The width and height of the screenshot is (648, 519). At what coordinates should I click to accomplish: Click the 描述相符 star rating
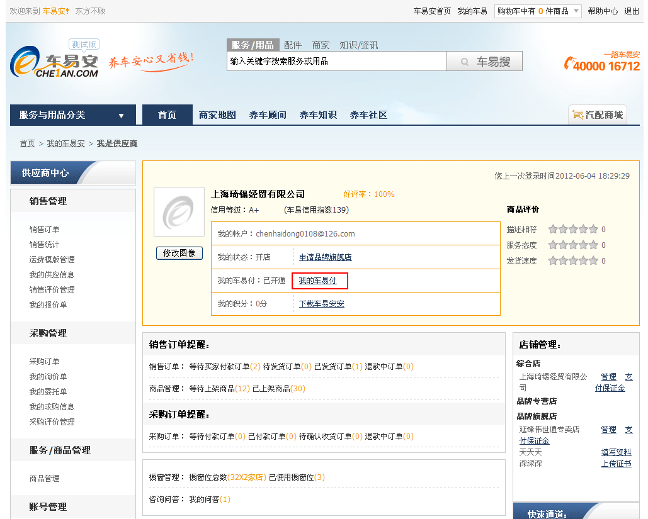click(573, 229)
